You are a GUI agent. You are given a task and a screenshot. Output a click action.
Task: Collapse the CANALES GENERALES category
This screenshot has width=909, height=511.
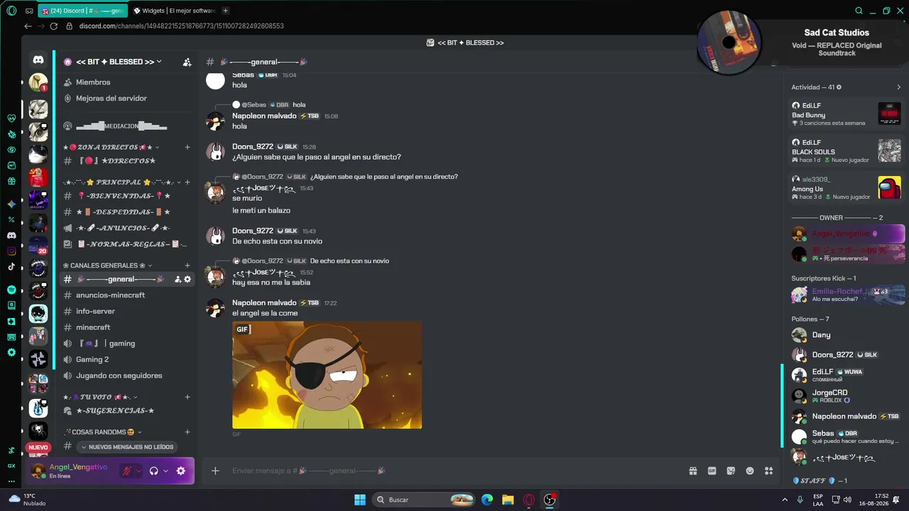[x=107, y=265]
